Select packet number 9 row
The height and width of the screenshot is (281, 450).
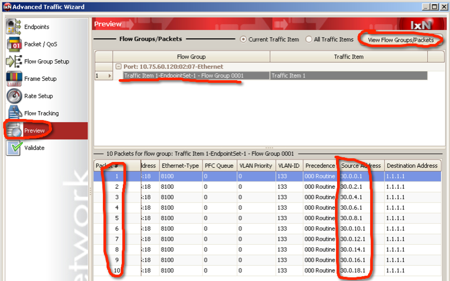click(x=267, y=260)
